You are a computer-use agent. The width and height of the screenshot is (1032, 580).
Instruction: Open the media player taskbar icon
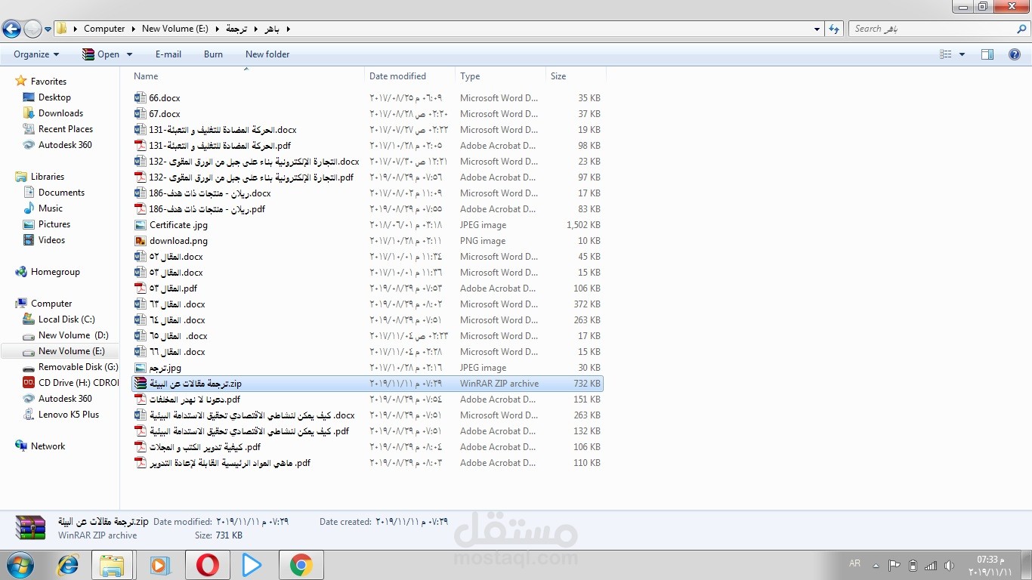[159, 565]
